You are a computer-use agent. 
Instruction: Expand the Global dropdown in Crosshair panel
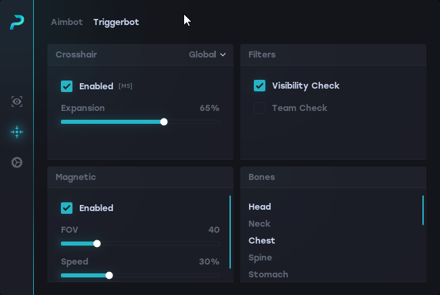(207, 54)
